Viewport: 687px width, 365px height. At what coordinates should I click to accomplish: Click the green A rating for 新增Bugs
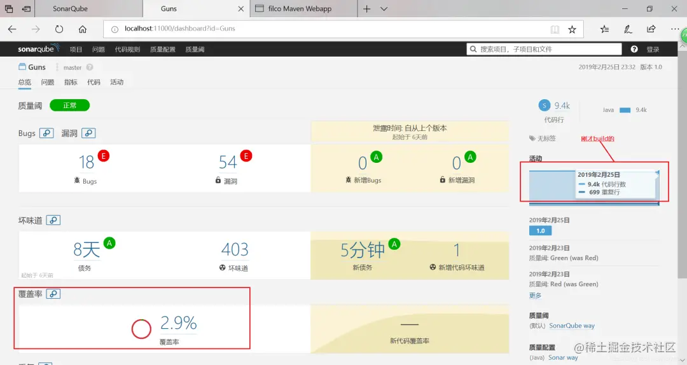click(377, 156)
